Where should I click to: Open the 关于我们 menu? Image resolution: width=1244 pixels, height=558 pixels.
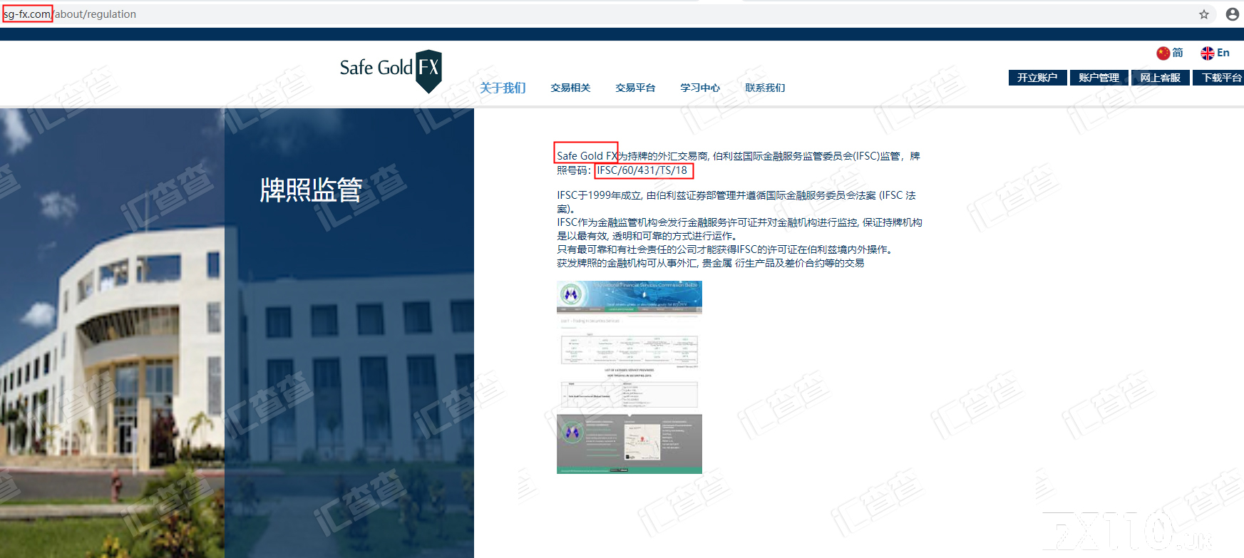coord(503,88)
